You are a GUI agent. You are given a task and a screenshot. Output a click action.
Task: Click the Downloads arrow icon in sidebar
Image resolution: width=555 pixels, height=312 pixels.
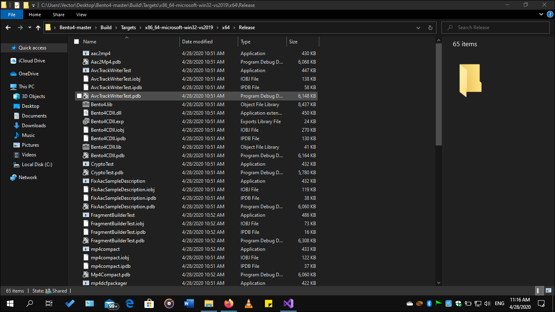17,126
